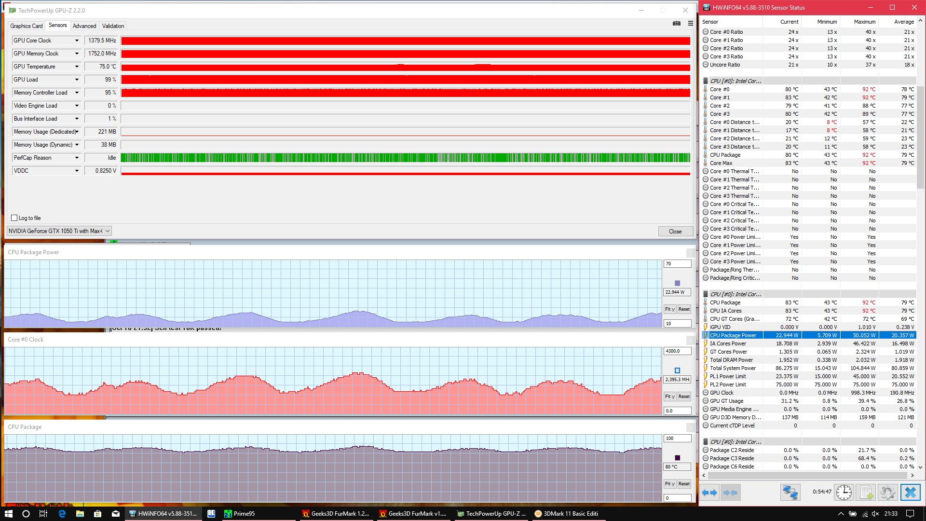The width and height of the screenshot is (926, 521).
Task: Switch to the Advanced tab in GPU-Z
Action: point(84,26)
